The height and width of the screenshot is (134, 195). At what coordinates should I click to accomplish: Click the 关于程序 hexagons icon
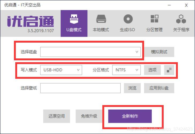181,19
